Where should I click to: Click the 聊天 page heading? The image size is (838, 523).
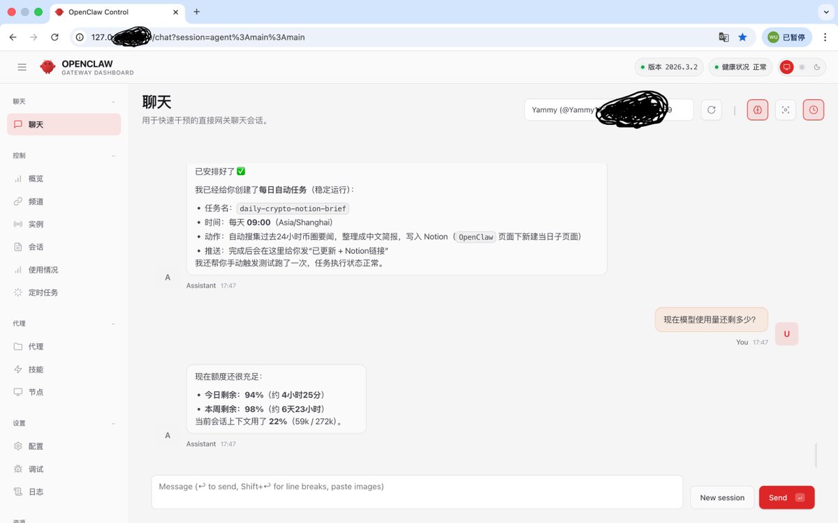[156, 102]
